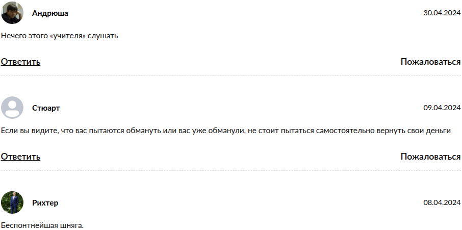The width and height of the screenshot is (462, 230).
Task: Click Пожаловаться on Стюарт's comment
Action: click(430, 157)
